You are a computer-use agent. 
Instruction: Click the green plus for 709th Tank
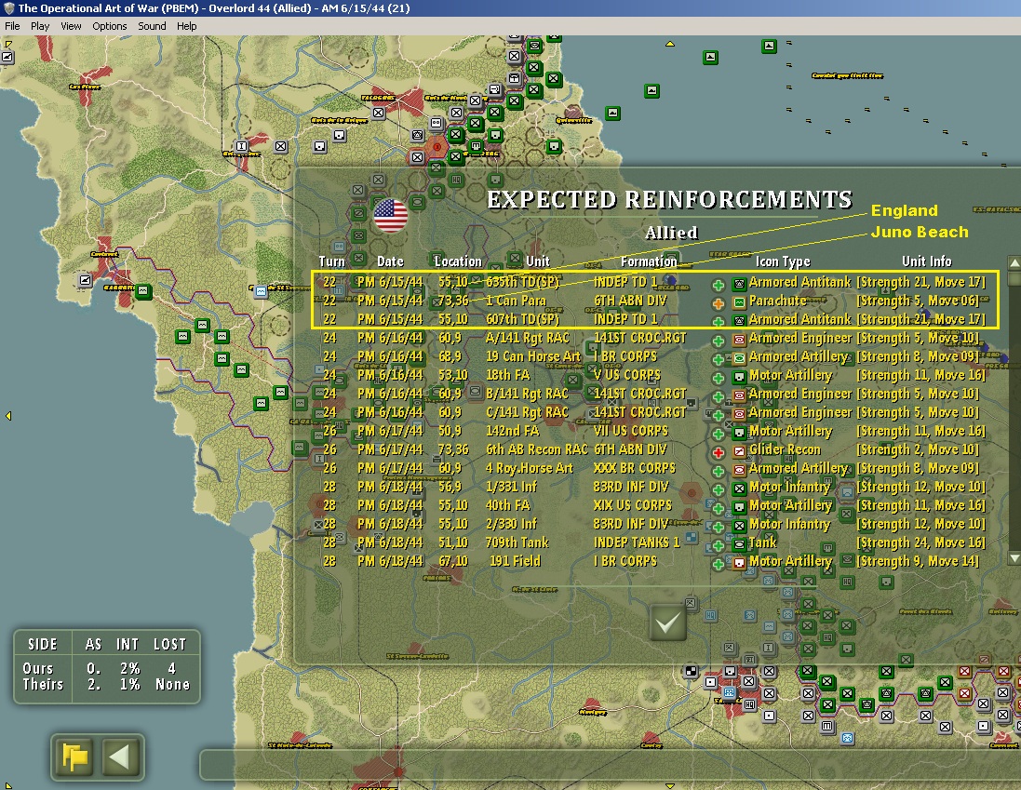coord(719,545)
